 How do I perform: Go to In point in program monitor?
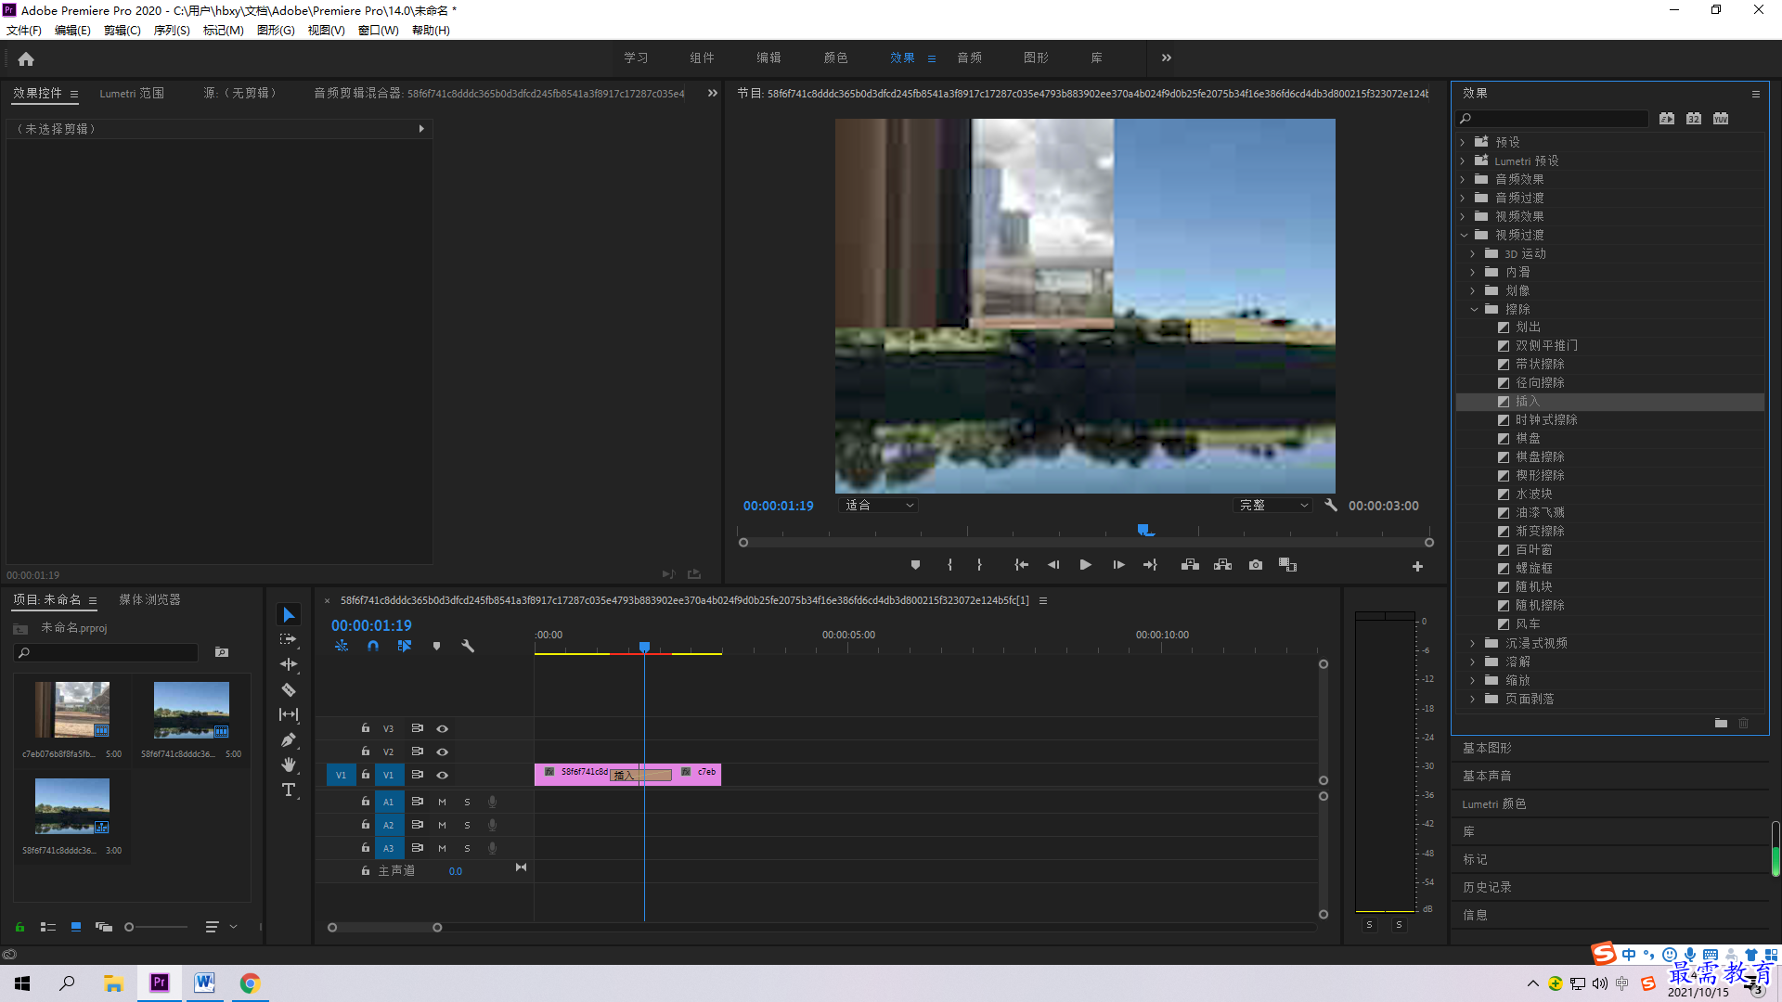(x=1021, y=565)
